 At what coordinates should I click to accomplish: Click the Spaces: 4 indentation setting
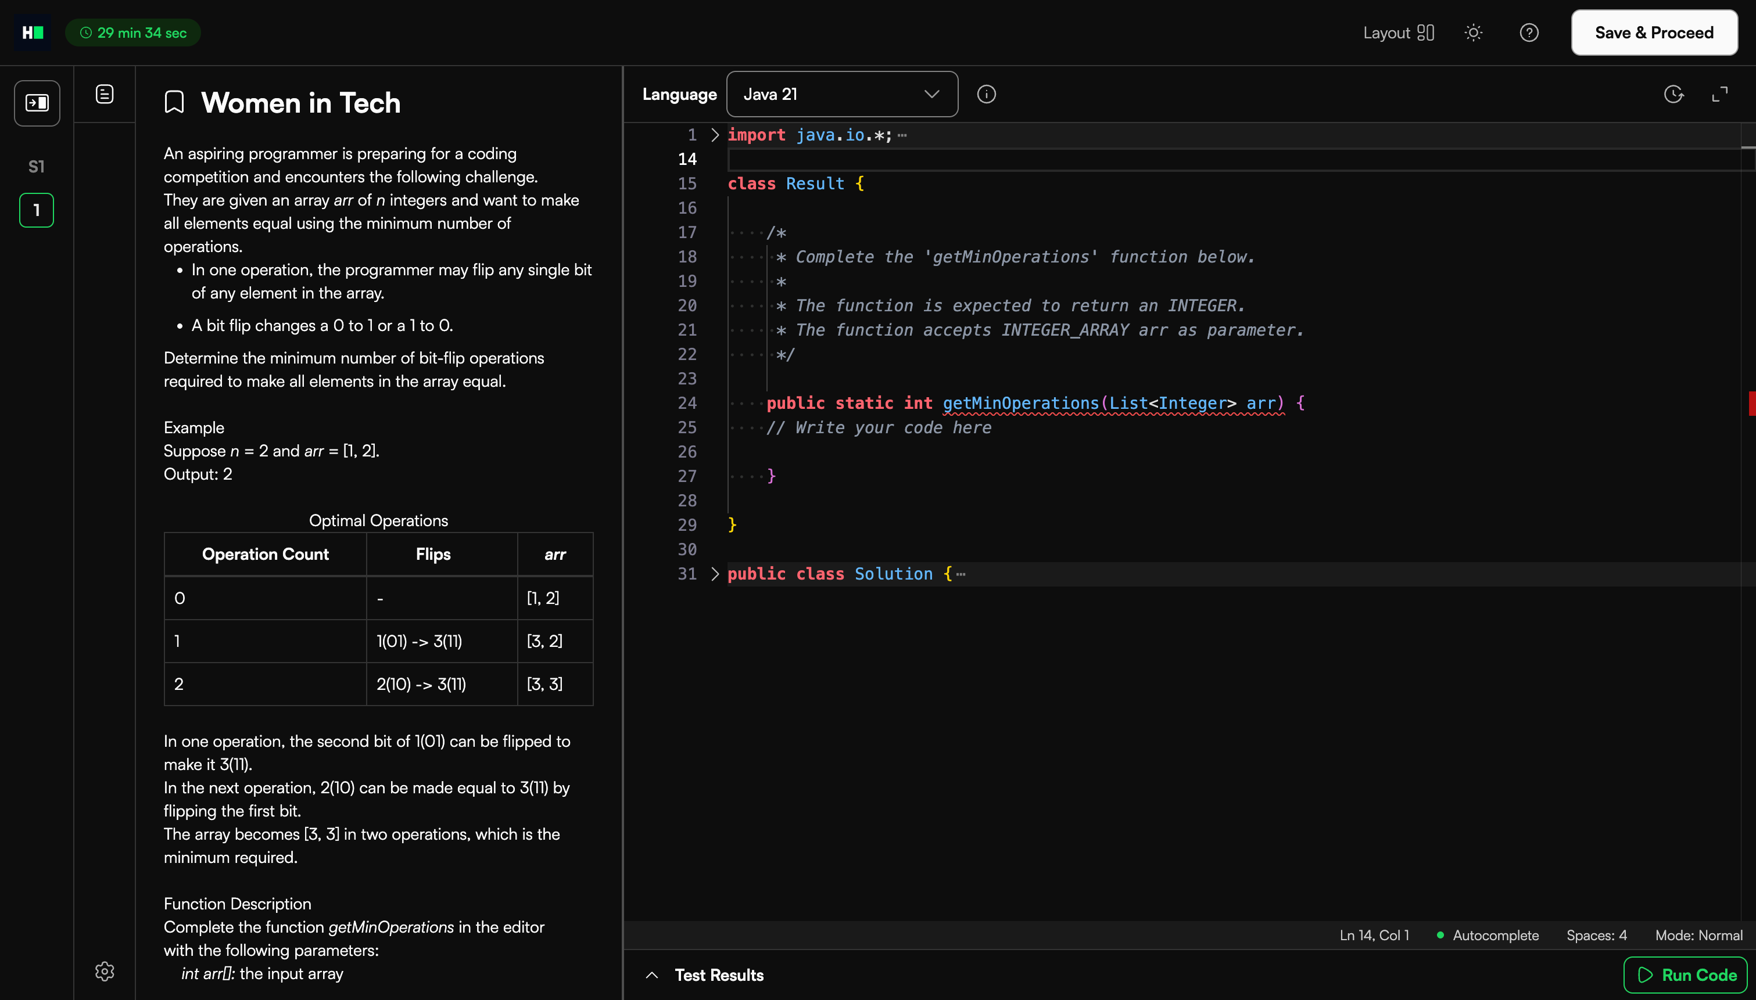1596,935
